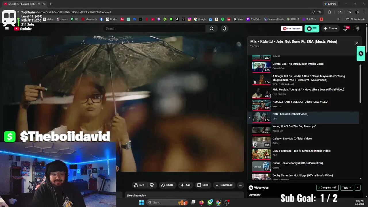
Task: Open YouTube notifications bell
Action: (346, 28)
